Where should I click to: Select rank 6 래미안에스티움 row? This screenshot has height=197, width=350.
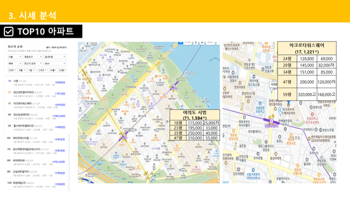[x=37, y=140]
